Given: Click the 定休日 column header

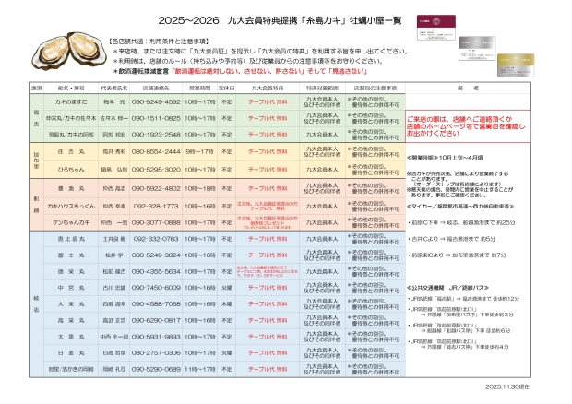Looking at the screenshot, I should point(227,88).
